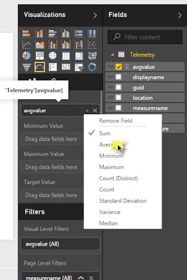Viewport: 187px width, 280px height.
Task: Pick the donut chart visualization icon
Action: [x=92, y=67]
